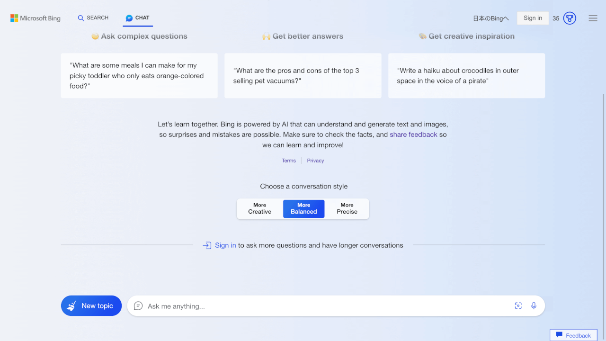The height and width of the screenshot is (341, 606).
Task: Choose the pet vacuums pros and cons prompt
Action: coord(303,76)
